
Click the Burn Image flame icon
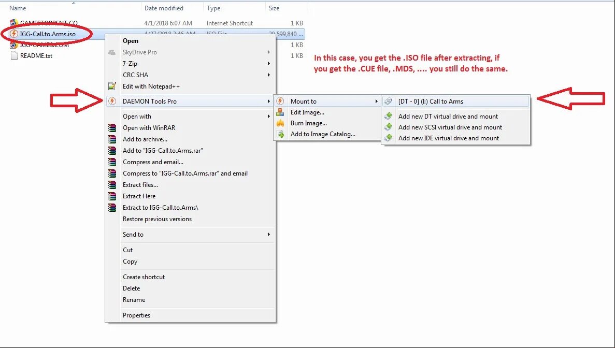(280, 123)
